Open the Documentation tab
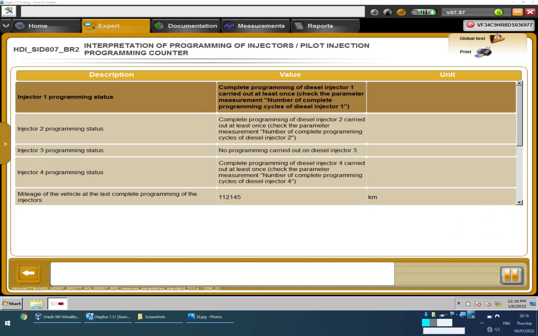This screenshot has width=538, height=336. (x=186, y=26)
